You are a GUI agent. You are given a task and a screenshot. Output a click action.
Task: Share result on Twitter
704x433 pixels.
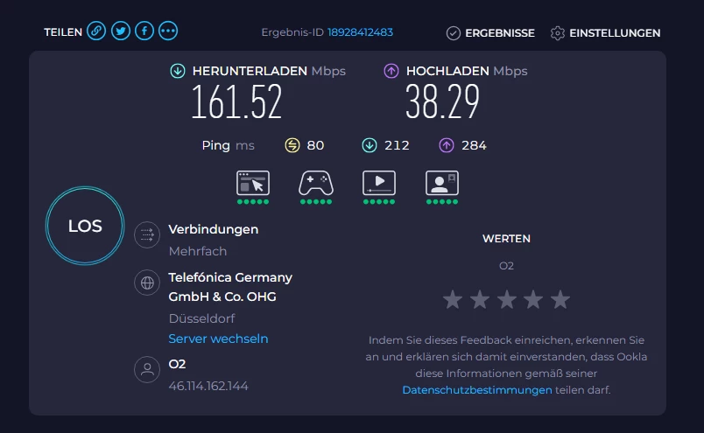(121, 31)
